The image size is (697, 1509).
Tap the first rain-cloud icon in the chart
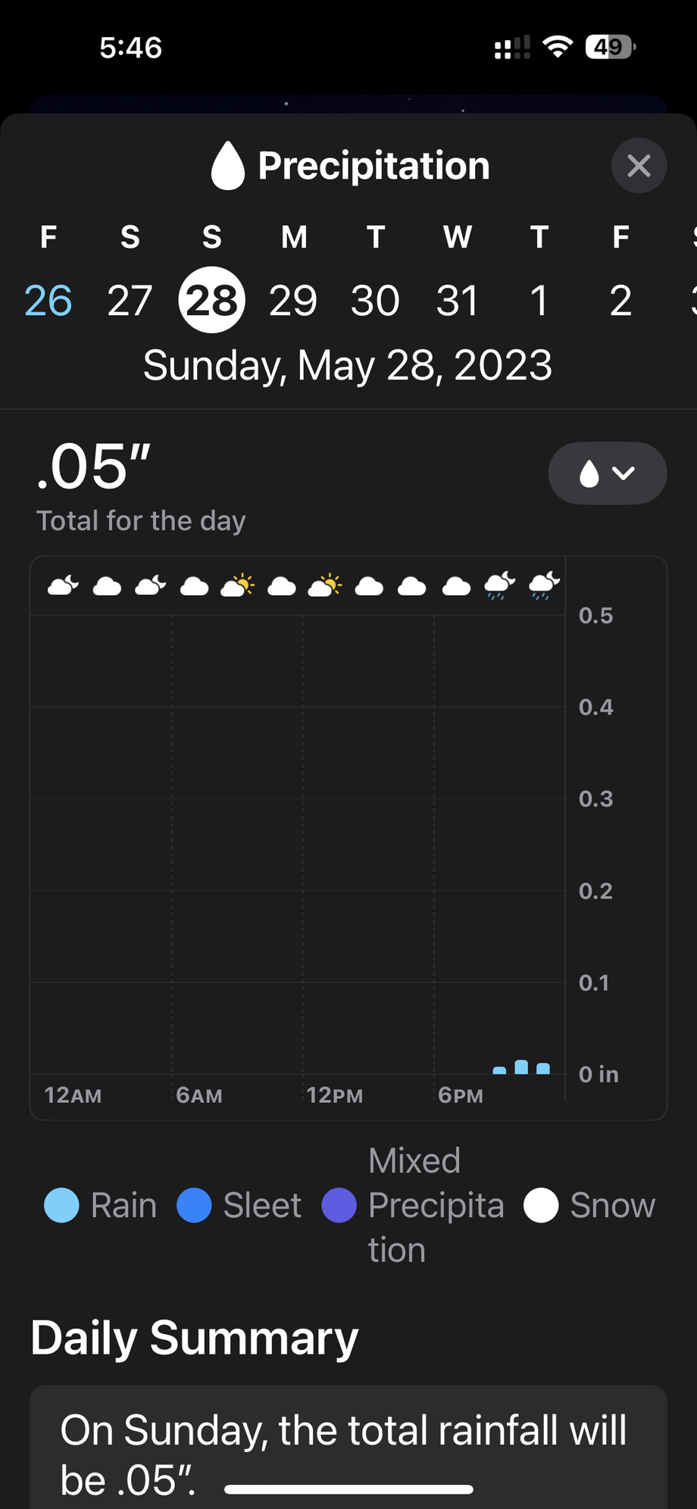pos(499,586)
